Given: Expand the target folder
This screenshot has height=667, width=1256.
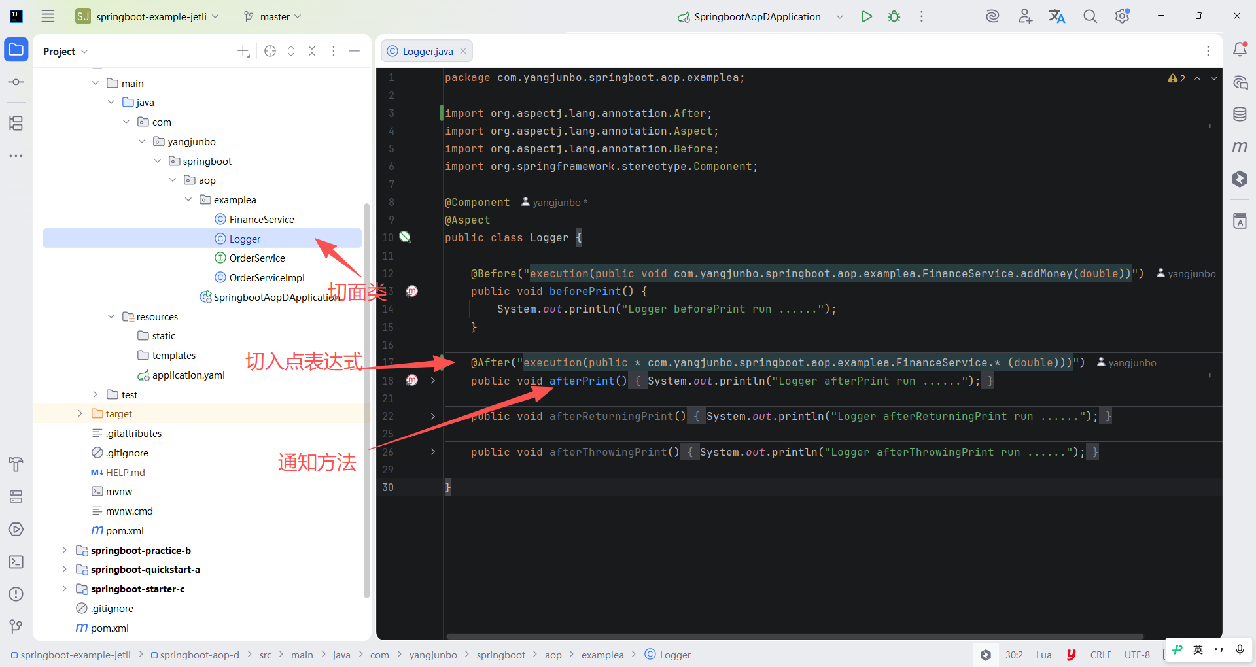Looking at the screenshot, I should click(x=80, y=413).
